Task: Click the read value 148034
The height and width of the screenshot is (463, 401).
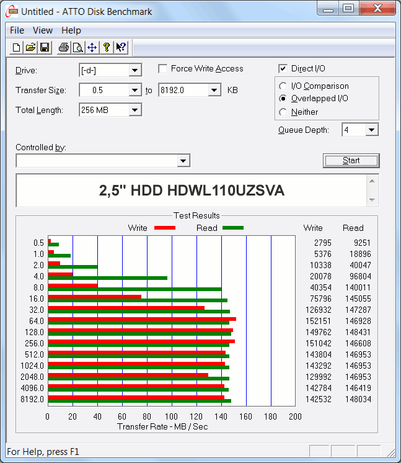Action: pos(358,399)
